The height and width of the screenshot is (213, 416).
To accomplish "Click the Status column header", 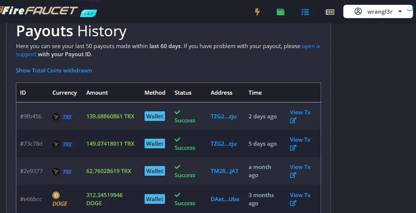I will click(x=183, y=92).
